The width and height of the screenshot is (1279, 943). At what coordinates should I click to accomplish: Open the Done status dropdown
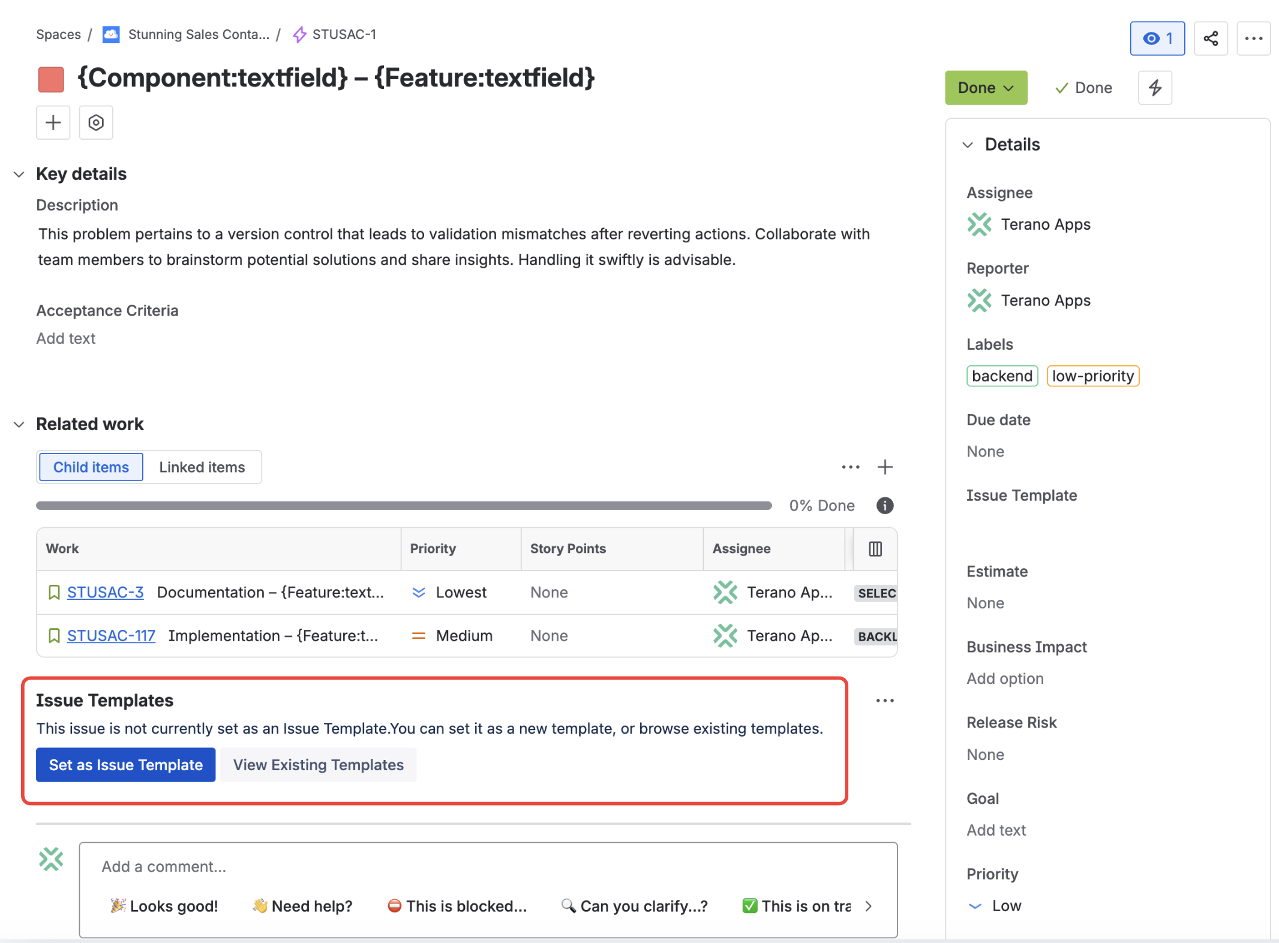[986, 88]
